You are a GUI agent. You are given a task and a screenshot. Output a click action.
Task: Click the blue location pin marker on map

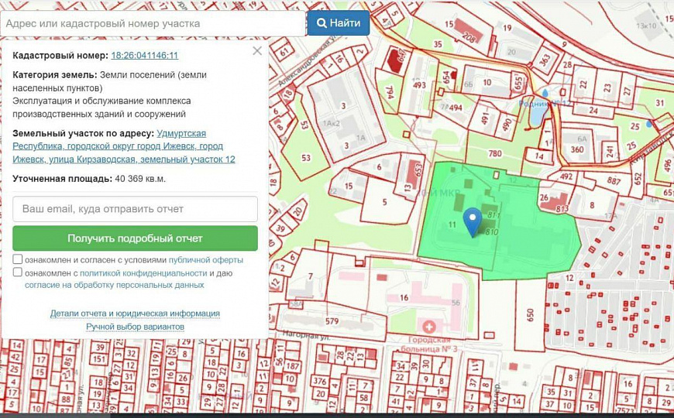tap(473, 221)
